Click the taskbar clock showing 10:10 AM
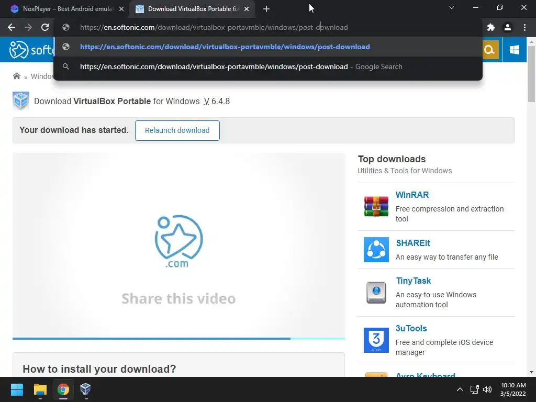Viewport: 536px width, 402px height. coord(513,389)
